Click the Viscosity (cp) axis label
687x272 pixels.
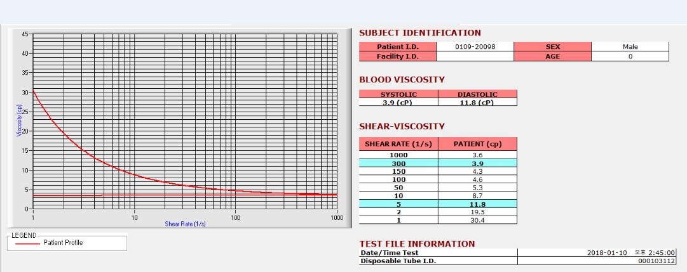tap(19, 120)
